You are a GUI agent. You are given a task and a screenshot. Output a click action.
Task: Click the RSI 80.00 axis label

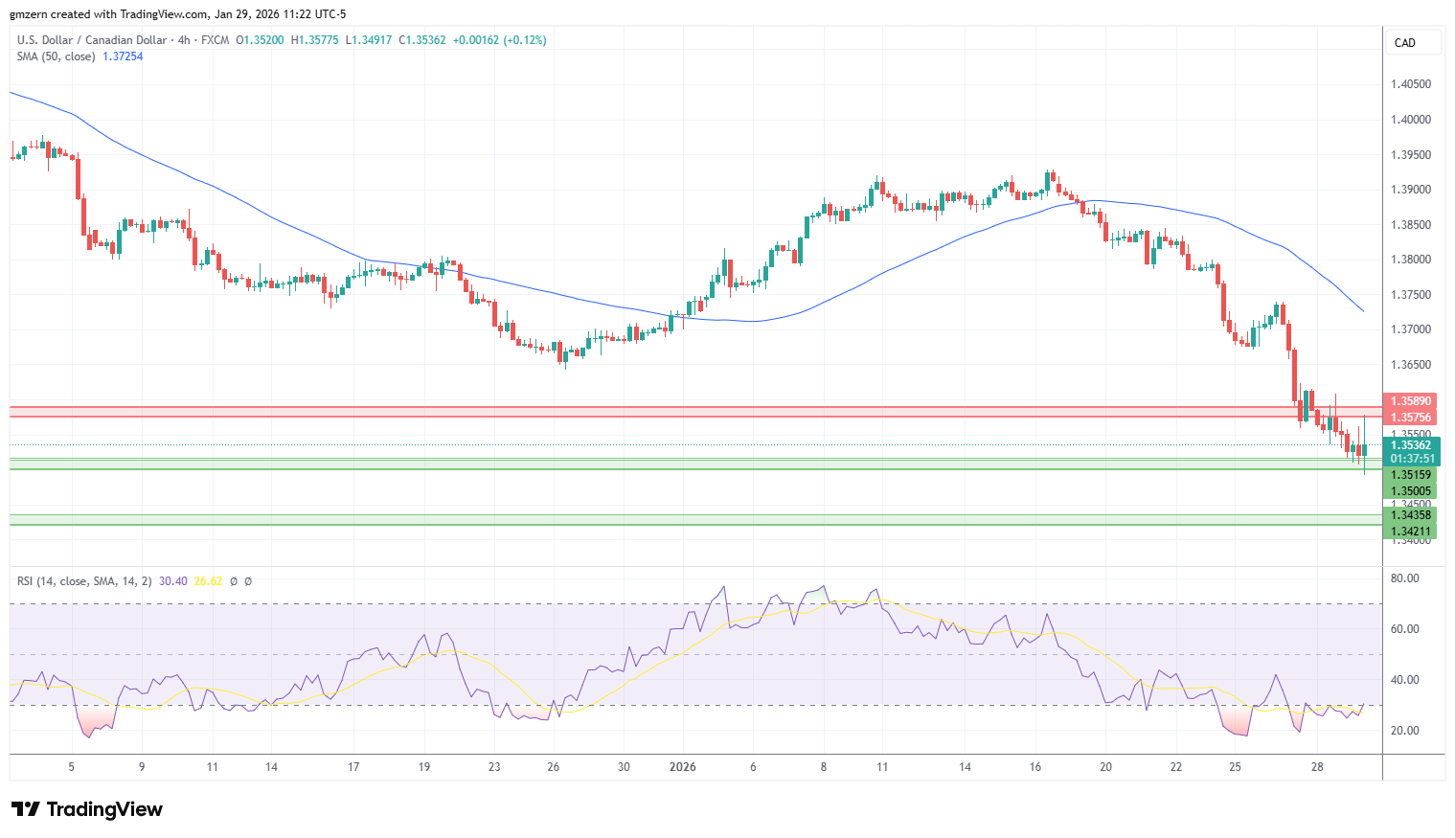pyautogui.click(x=1404, y=578)
